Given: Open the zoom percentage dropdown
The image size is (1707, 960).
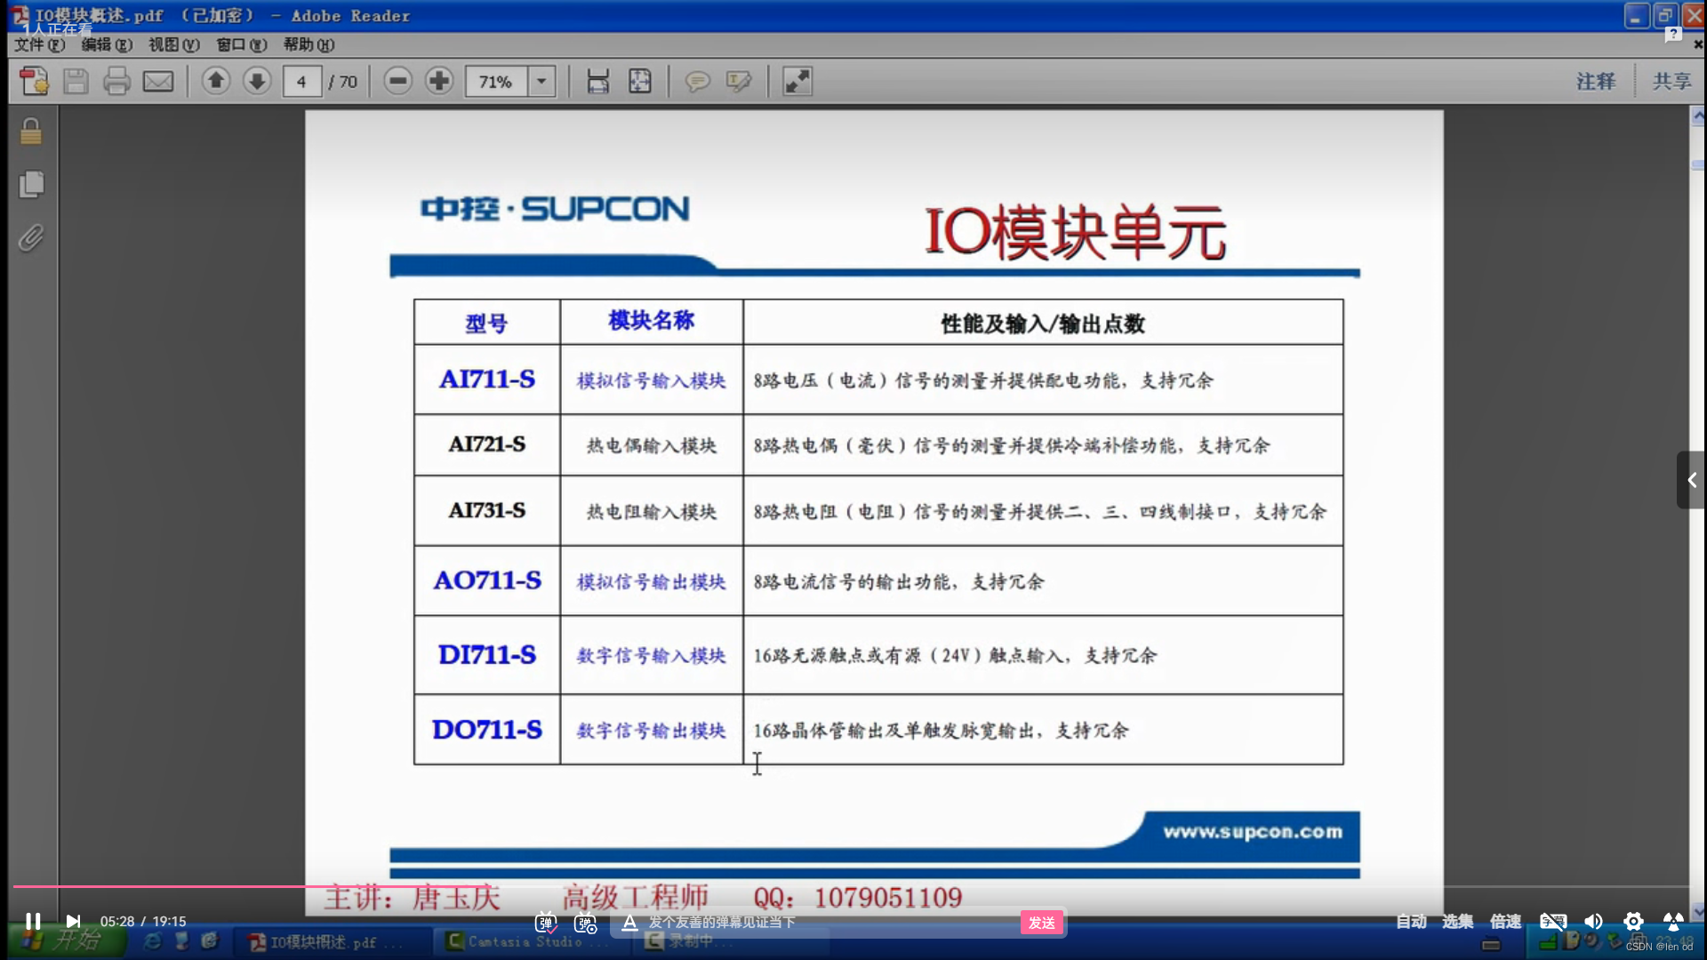Looking at the screenshot, I should point(541,82).
